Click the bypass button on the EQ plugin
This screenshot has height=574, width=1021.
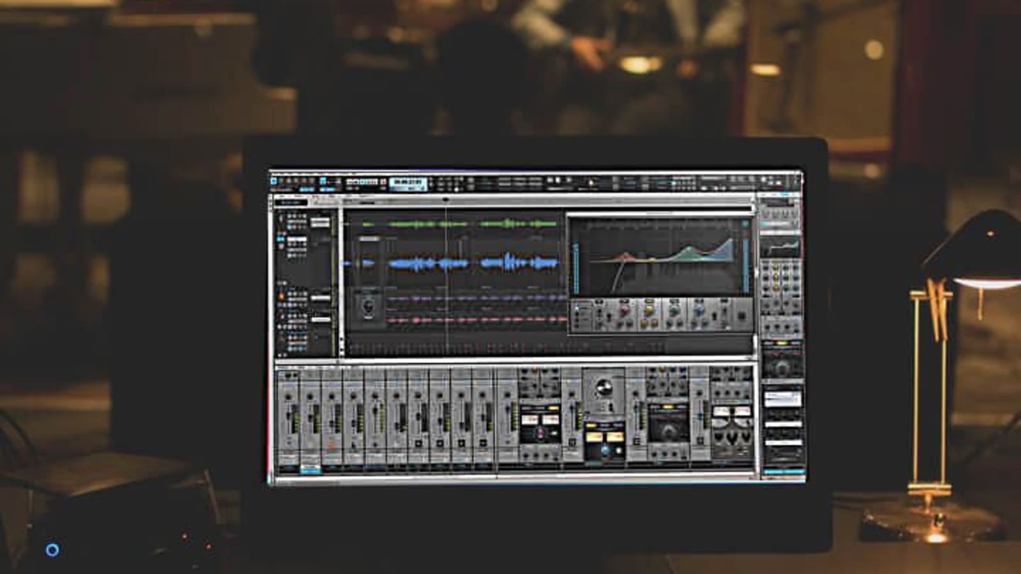(x=745, y=223)
